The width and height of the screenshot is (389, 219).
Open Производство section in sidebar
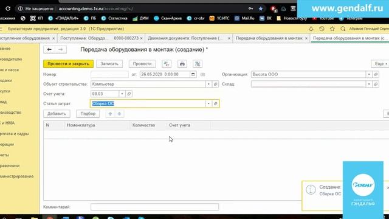pos(11,112)
